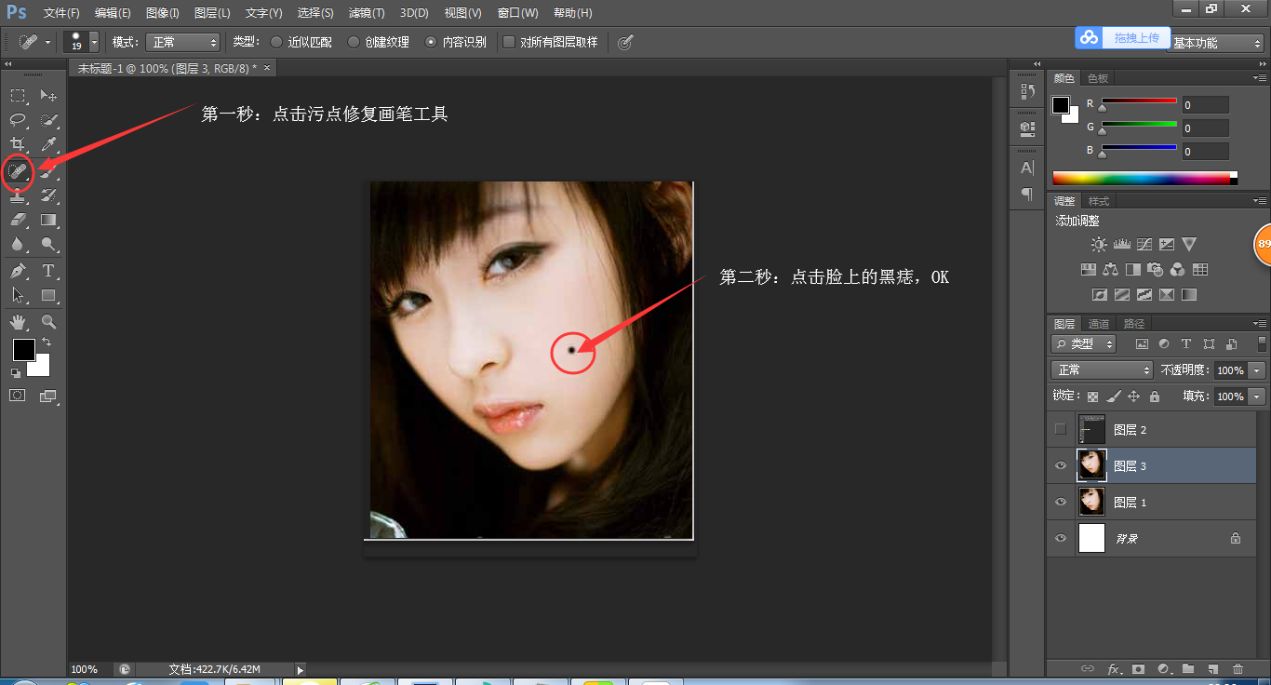Open the brush preset picker arrow
The width and height of the screenshot is (1271, 685).
coord(94,42)
